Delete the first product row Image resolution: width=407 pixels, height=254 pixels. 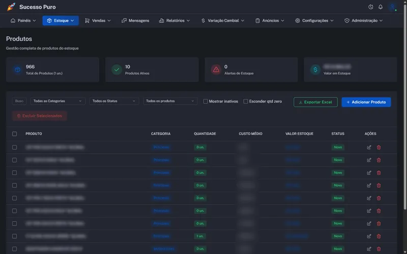click(379, 147)
